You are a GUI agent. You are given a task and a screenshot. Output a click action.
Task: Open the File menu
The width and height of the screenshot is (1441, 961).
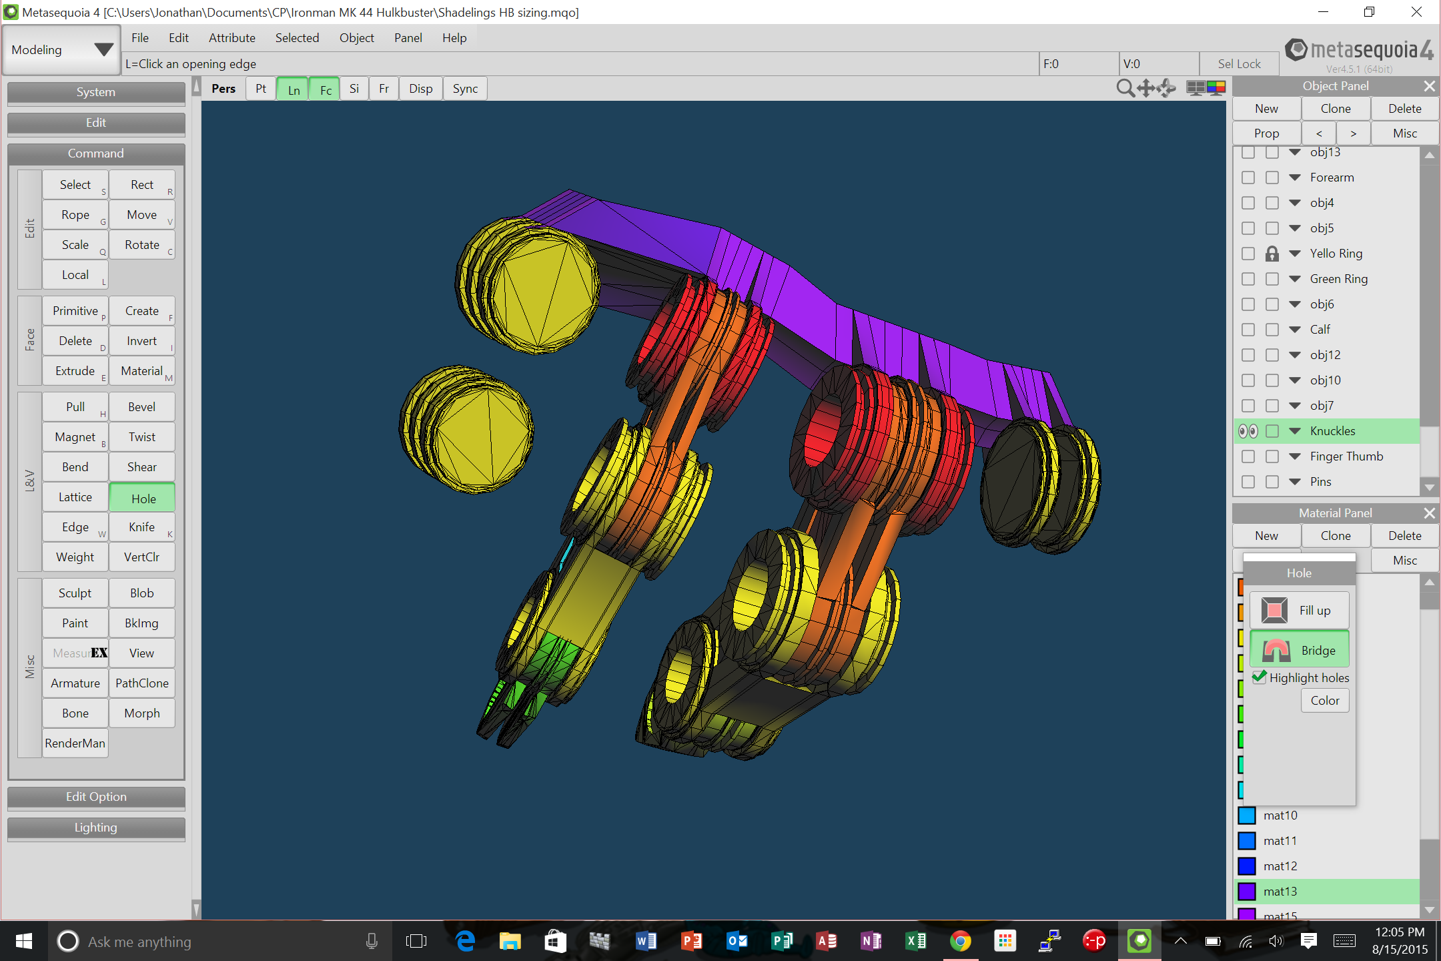(x=139, y=38)
